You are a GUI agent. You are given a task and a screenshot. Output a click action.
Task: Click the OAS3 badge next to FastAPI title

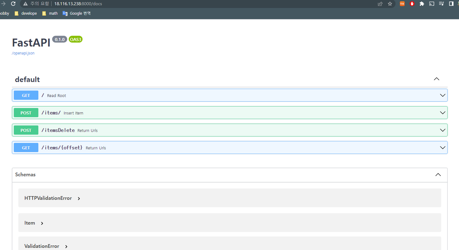(x=75, y=39)
